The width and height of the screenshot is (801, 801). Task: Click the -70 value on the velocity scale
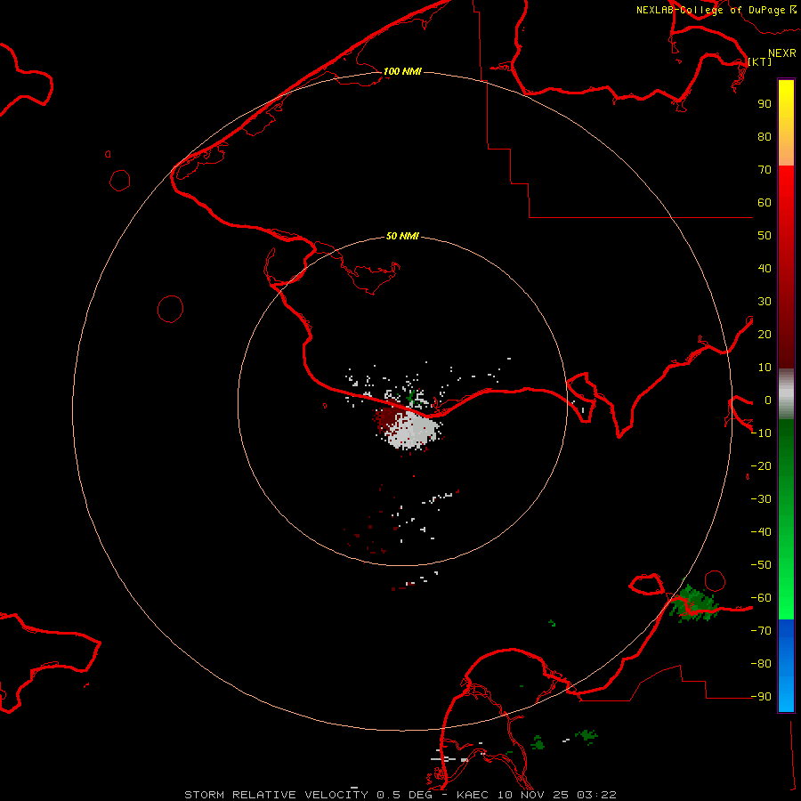tap(761, 631)
